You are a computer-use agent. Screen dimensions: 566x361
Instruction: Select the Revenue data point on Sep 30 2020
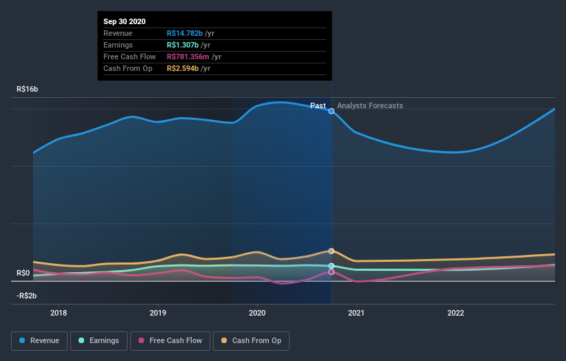pos(331,111)
